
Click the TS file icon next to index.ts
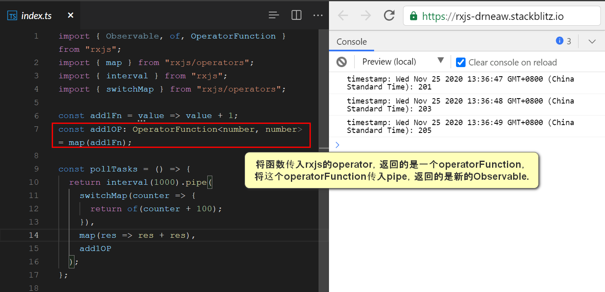[12, 15]
